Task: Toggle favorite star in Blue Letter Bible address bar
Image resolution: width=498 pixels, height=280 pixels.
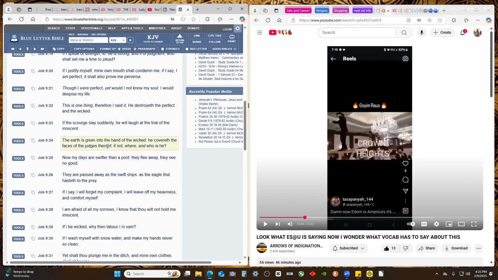Action: pyautogui.click(x=193, y=19)
